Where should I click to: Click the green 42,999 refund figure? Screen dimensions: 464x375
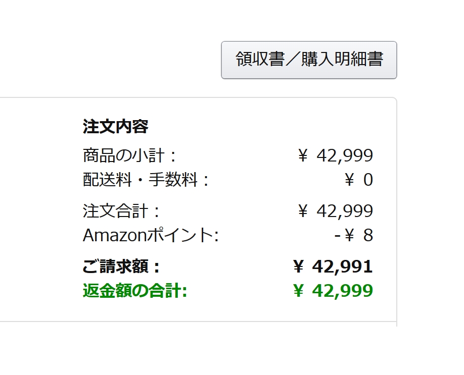tap(342, 291)
